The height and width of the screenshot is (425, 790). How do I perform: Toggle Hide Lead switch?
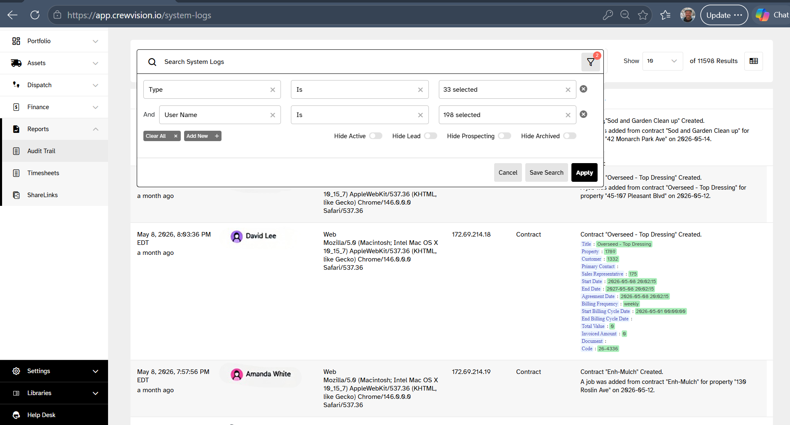tap(431, 136)
